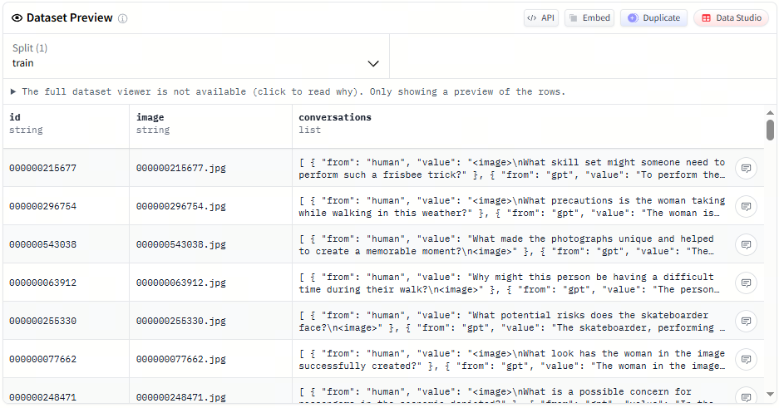Expand conversation cell for row 000000255330
Screen dimensions: 779x408
(747, 321)
